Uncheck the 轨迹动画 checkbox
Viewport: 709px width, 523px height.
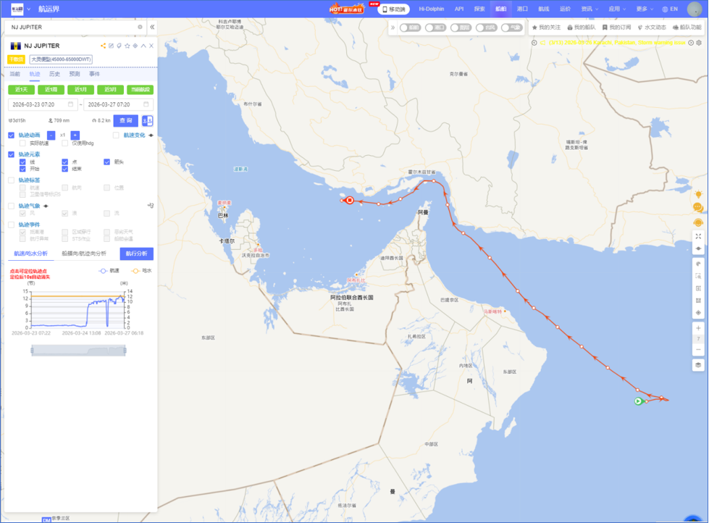[12, 135]
